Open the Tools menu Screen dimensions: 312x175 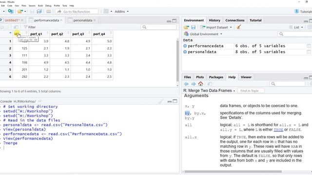(65, 6)
